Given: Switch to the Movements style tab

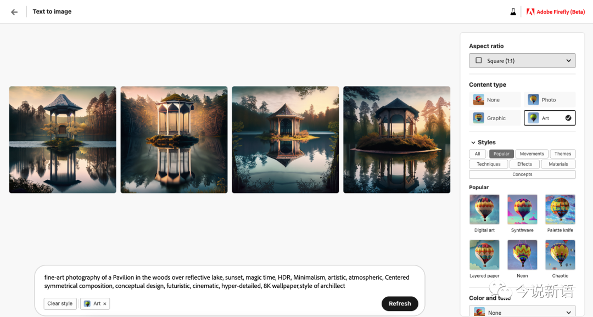Looking at the screenshot, I should coord(532,154).
